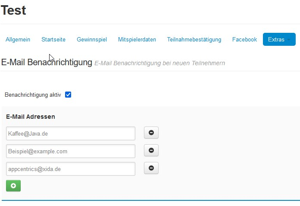The height and width of the screenshot is (206, 300).
Task: Click the Benachrichtigung aktiv label text
Action: point(33,95)
